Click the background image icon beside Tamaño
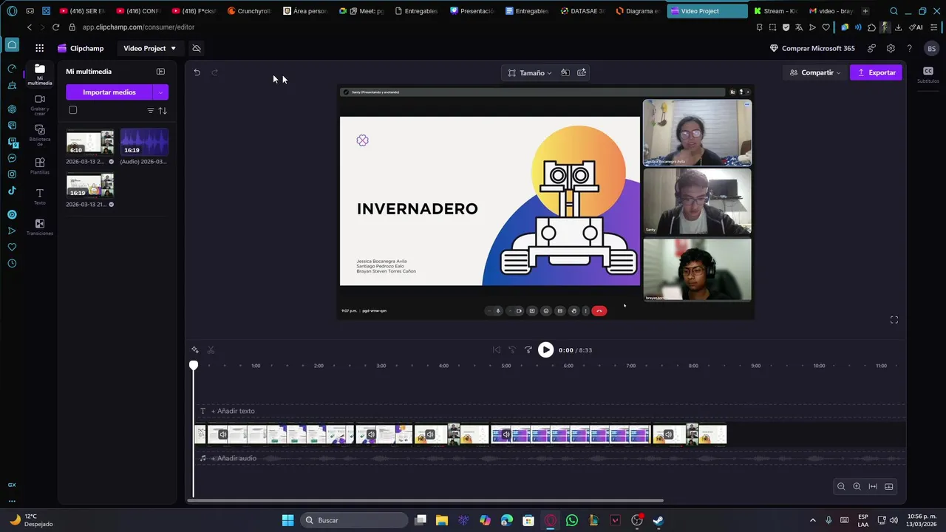 tap(565, 72)
